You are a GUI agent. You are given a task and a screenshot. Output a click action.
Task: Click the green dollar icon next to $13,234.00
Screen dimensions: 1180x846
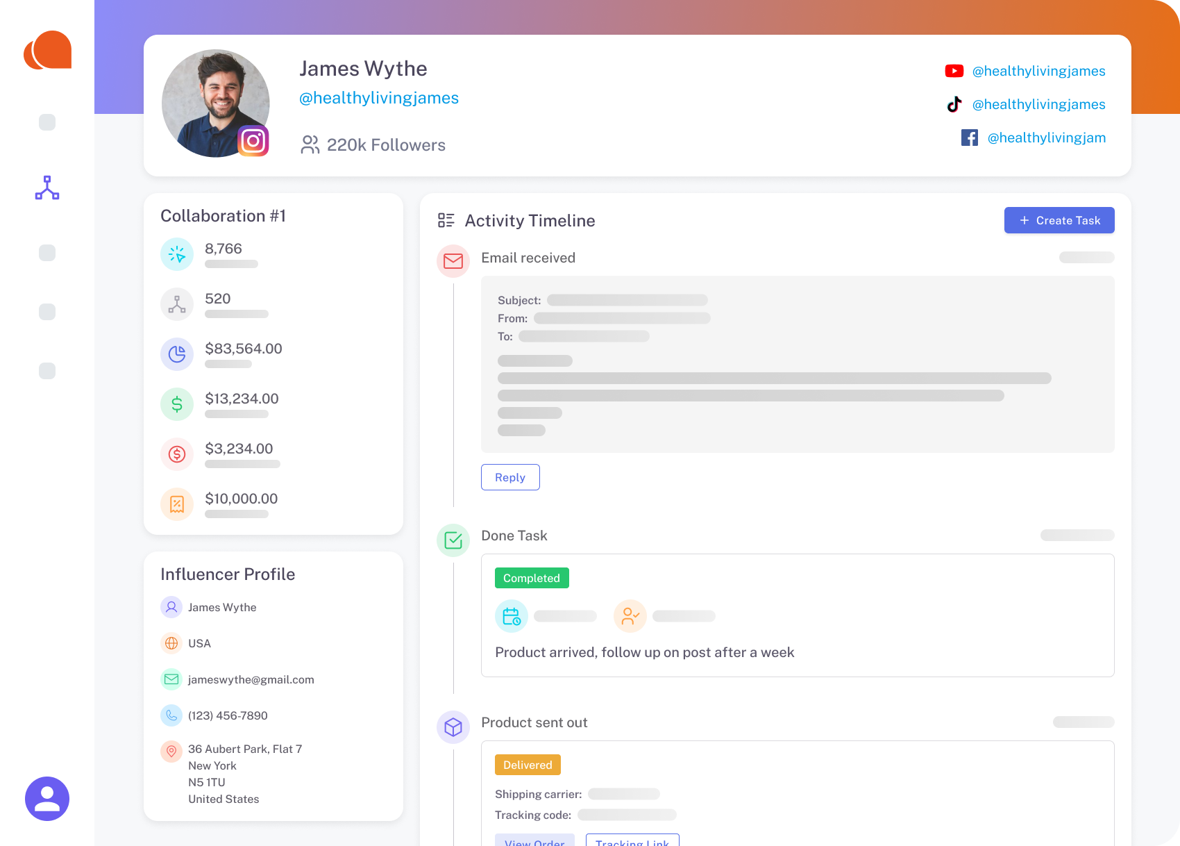[x=177, y=404]
